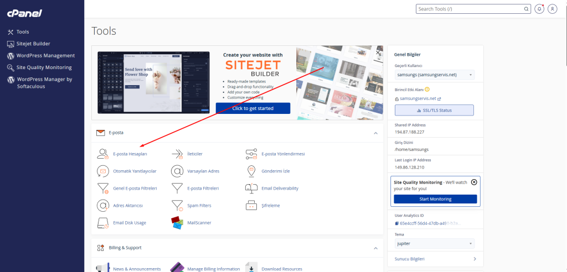The width and height of the screenshot is (567, 272).
Task: Open the user account icon
Action: point(552,9)
